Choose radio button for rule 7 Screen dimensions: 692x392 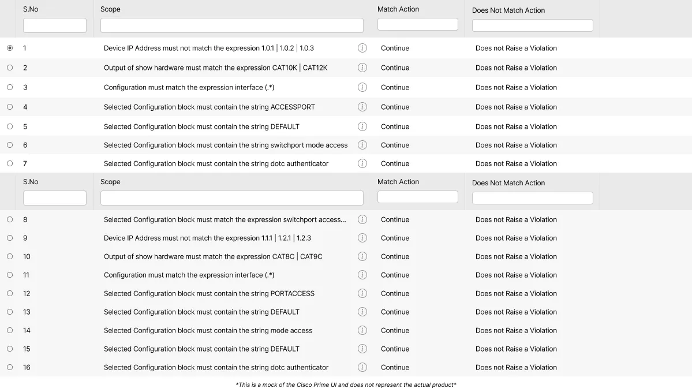(10, 164)
